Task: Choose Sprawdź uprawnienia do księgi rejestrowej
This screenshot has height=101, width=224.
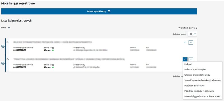Action: pyautogui.click(x=202, y=80)
